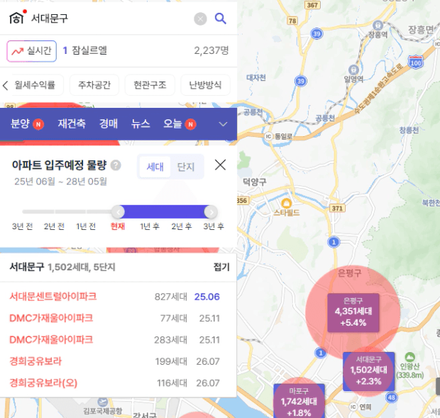
Task: Click the route 48 marker near 연희
Action: click(x=392, y=397)
